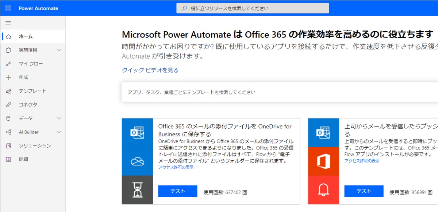Click the hamburger menu icon

pyautogui.click(x=8, y=23)
